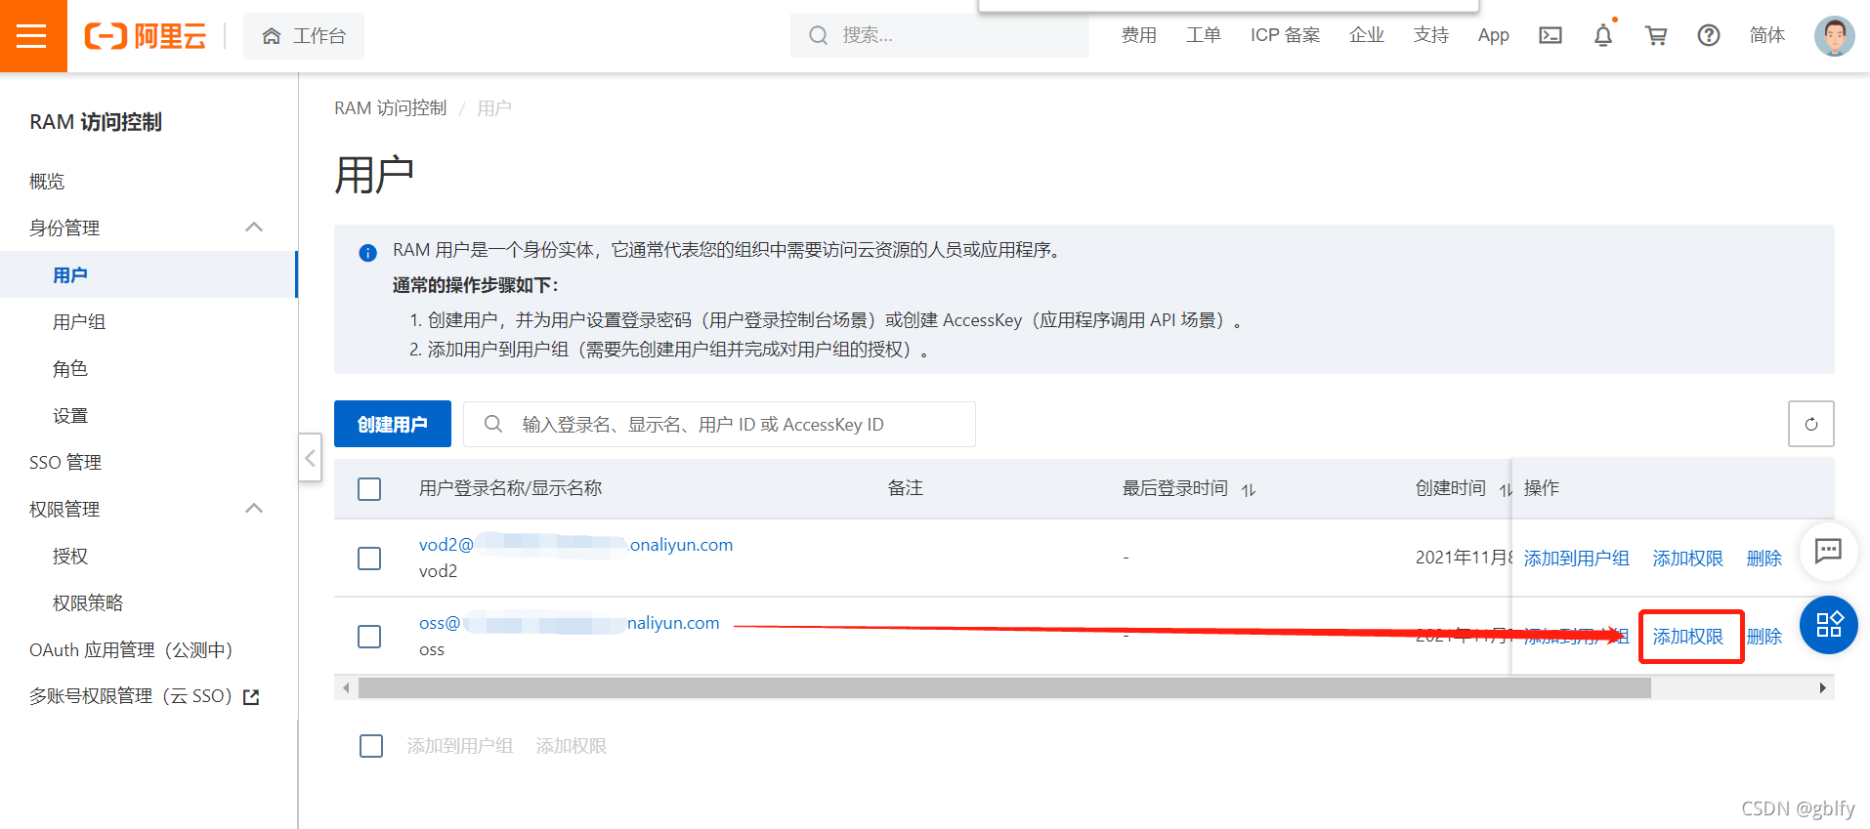Open 工单 in the top navigation

[x=1204, y=36]
